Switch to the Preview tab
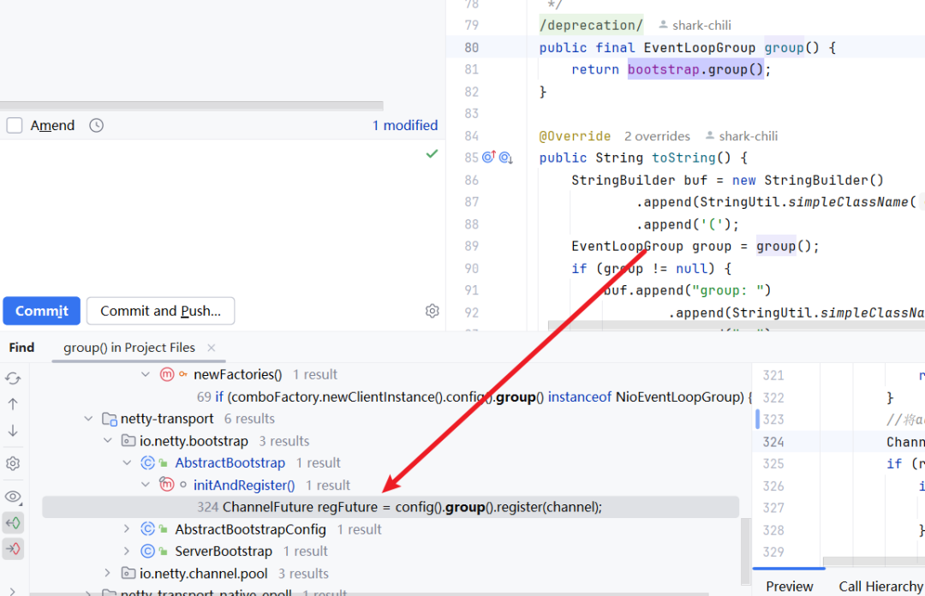Image resolution: width=925 pixels, height=596 pixels. pyautogui.click(x=789, y=586)
